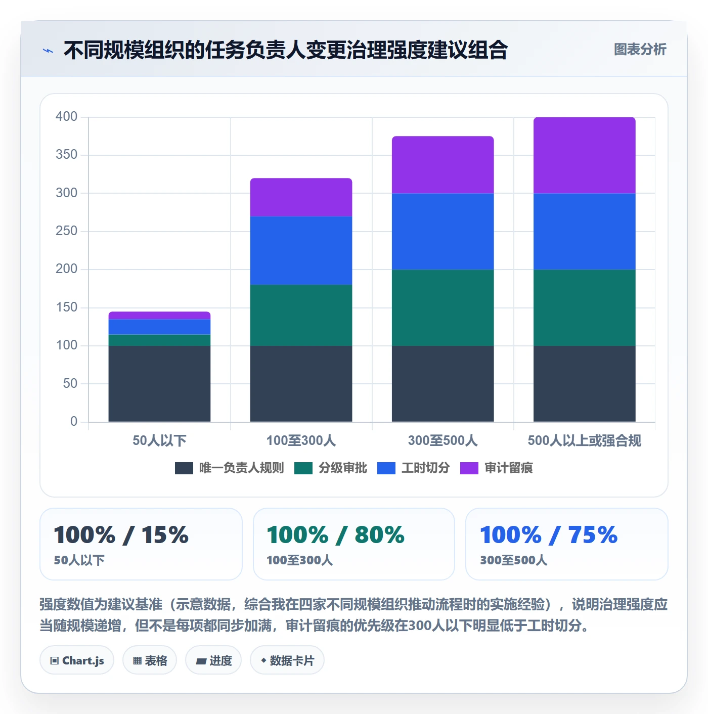Viewport: 708px width, 714px height.
Task: Click the dark base segment for 300至500人
Action: [443, 384]
